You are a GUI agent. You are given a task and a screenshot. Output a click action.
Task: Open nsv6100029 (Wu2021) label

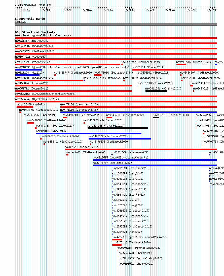(126, 200)
